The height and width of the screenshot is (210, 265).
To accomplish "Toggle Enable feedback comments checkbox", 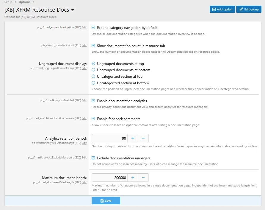I will [93, 119].
